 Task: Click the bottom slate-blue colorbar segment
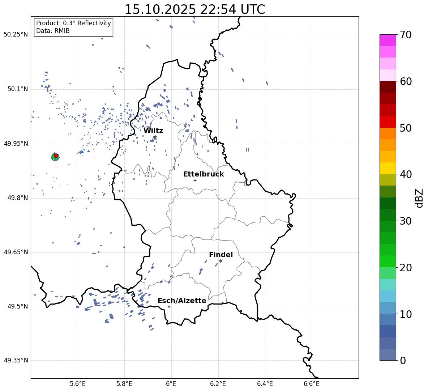click(388, 354)
